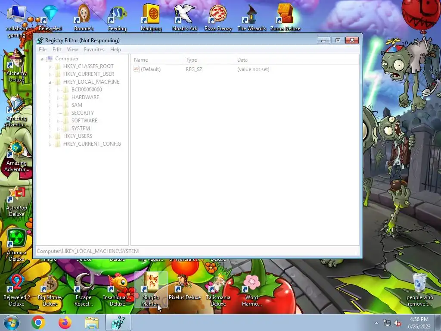Launch Talismania Deluxe shortcut
The width and height of the screenshot is (441, 331).
(218, 290)
